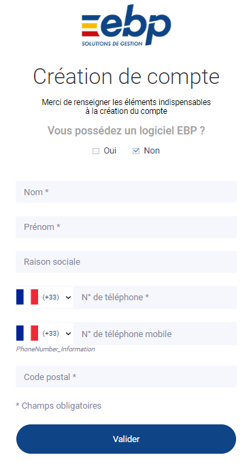The height and width of the screenshot is (466, 249).
Task: Click the French flag beside N° de téléphone mobile
Action: pyautogui.click(x=27, y=333)
